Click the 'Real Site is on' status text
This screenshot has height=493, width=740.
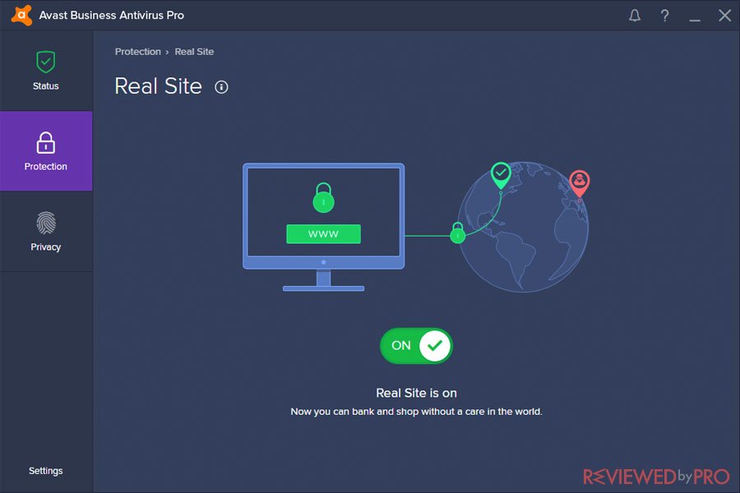(416, 393)
